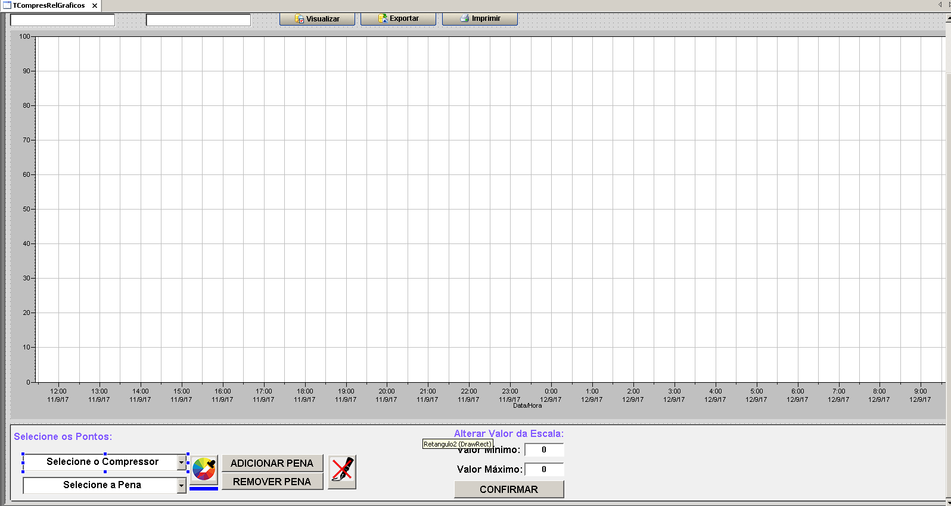Open the color palette picker
The height and width of the screenshot is (506, 951).
(204, 470)
